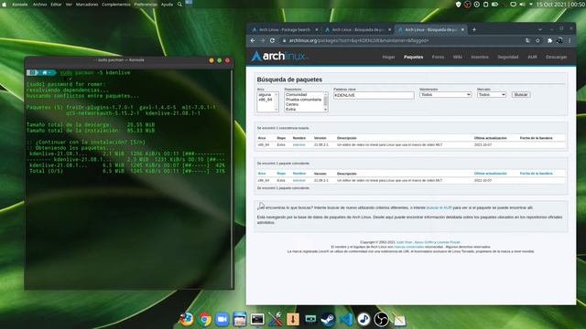Open the Editar menu
The width and height of the screenshot is (586, 329).
pos(56,5)
